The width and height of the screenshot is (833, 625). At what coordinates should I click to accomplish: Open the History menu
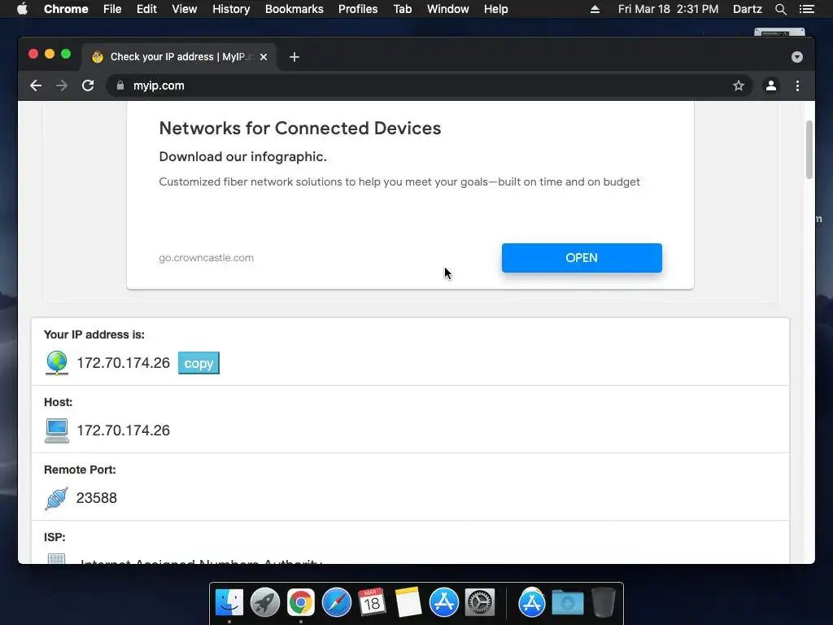pyautogui.click(x=231, y=9)
